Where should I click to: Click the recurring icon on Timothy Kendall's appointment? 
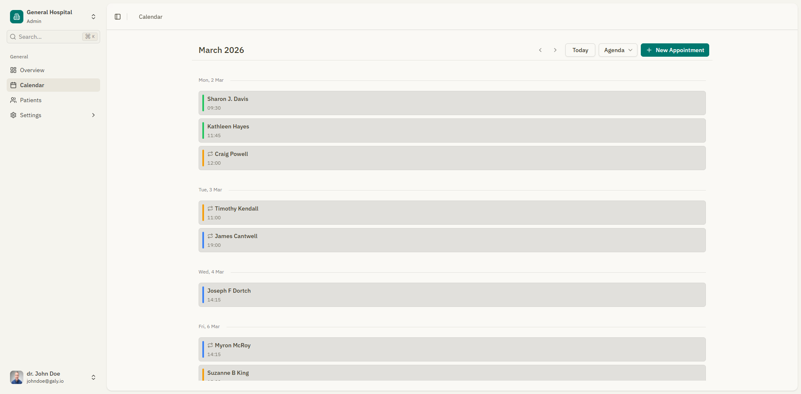click(210, 208)
